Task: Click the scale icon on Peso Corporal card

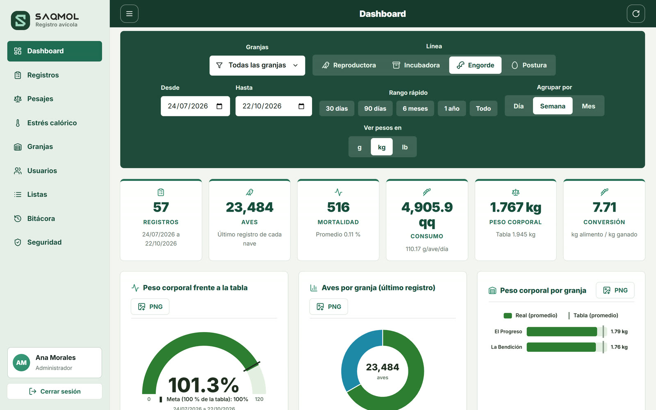Action: coord(515,192)
